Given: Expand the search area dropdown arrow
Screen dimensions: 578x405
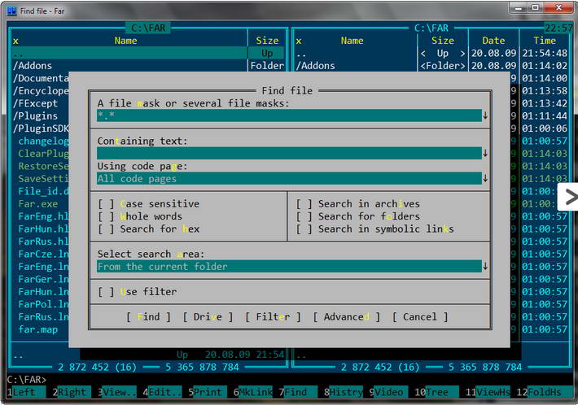Looking at the screenshot, I should (x=485, y=266).
